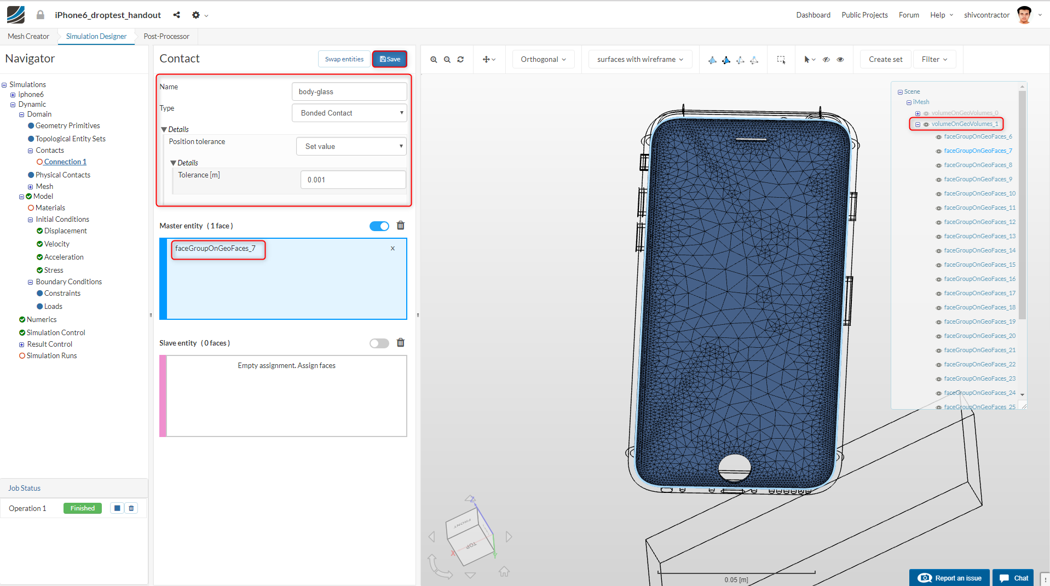
Task: Delete the master entity with trash icon
Action: coord(401,226)
